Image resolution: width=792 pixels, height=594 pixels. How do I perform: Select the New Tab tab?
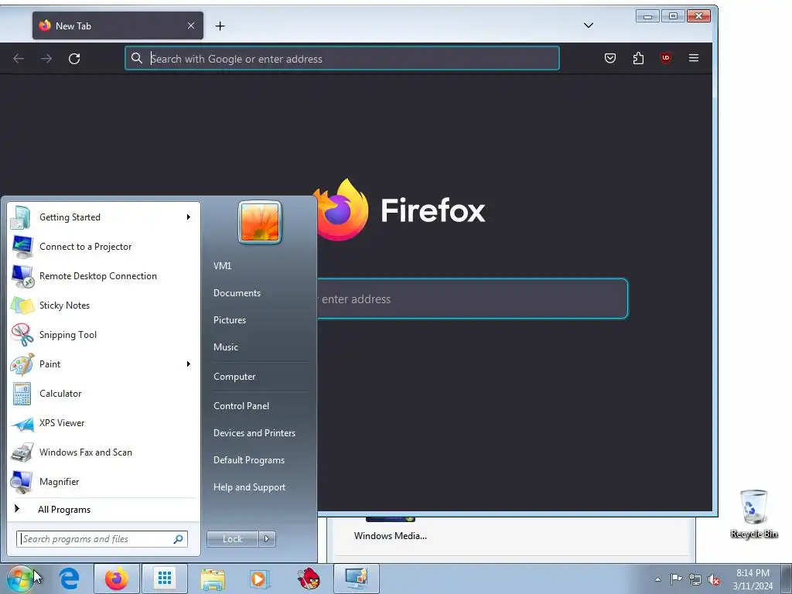[x=118, y=26]
